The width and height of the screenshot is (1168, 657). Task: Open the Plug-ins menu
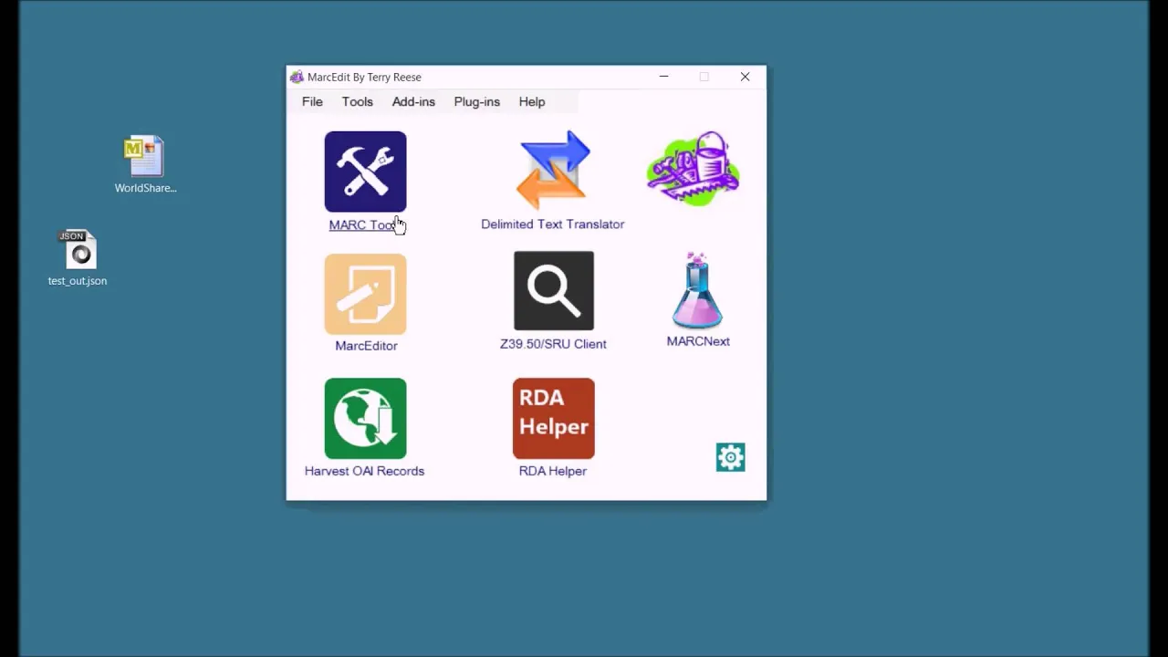click(477, 101)
